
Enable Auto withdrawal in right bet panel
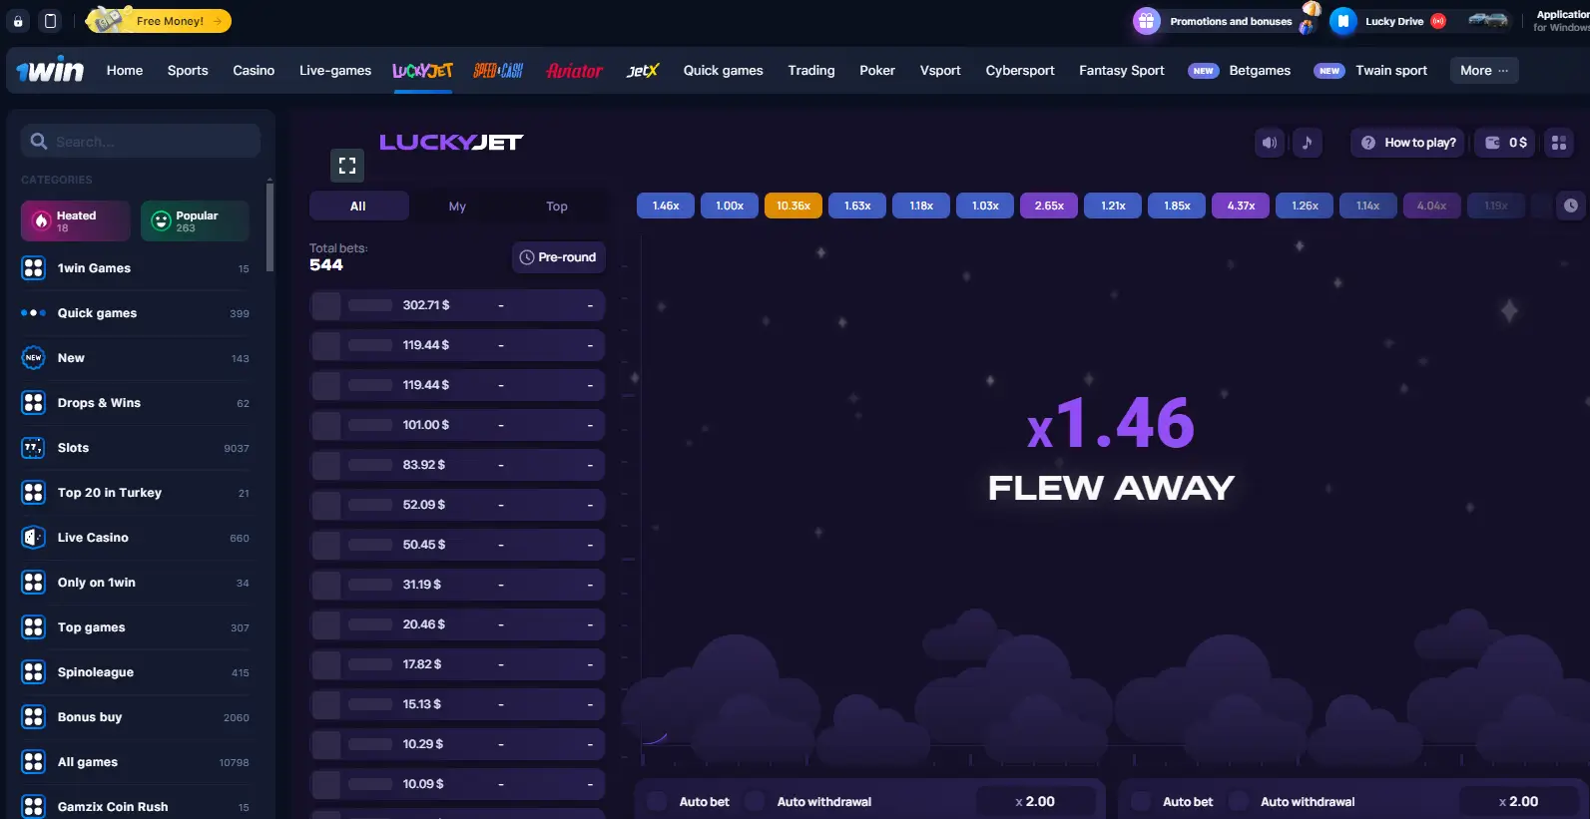(x=1238, y=801)
